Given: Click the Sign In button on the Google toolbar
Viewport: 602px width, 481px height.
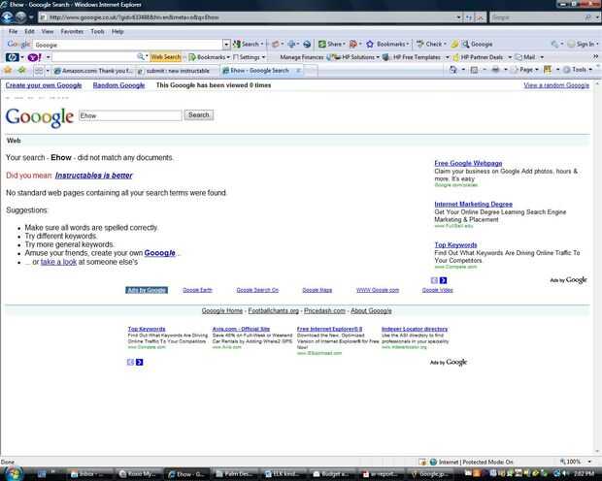Looking at the screenshot, I should 583,44.
